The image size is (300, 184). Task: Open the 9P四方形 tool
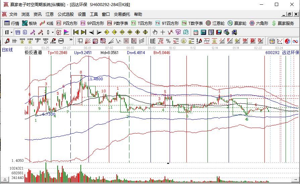click(92, 24)
